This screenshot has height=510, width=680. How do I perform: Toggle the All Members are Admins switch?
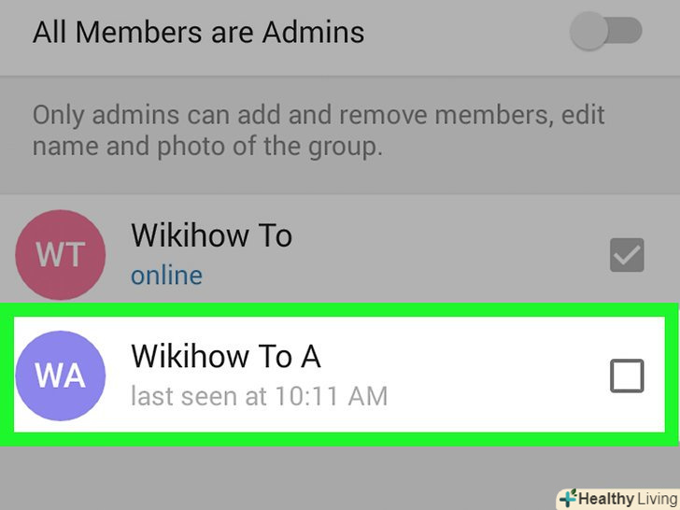tap(606, 31)
